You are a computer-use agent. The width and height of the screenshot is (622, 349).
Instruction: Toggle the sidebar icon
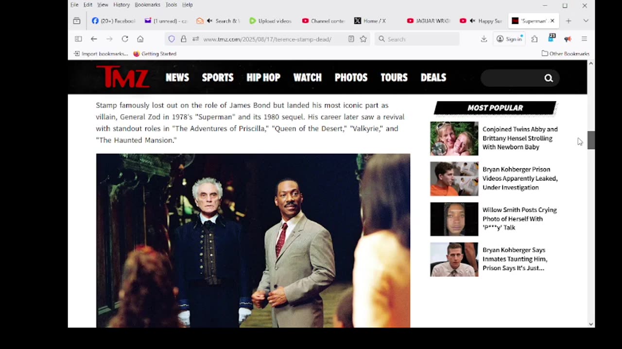tap(78, 39)
